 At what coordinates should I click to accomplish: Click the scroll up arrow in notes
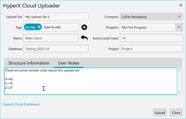(180, 70)
